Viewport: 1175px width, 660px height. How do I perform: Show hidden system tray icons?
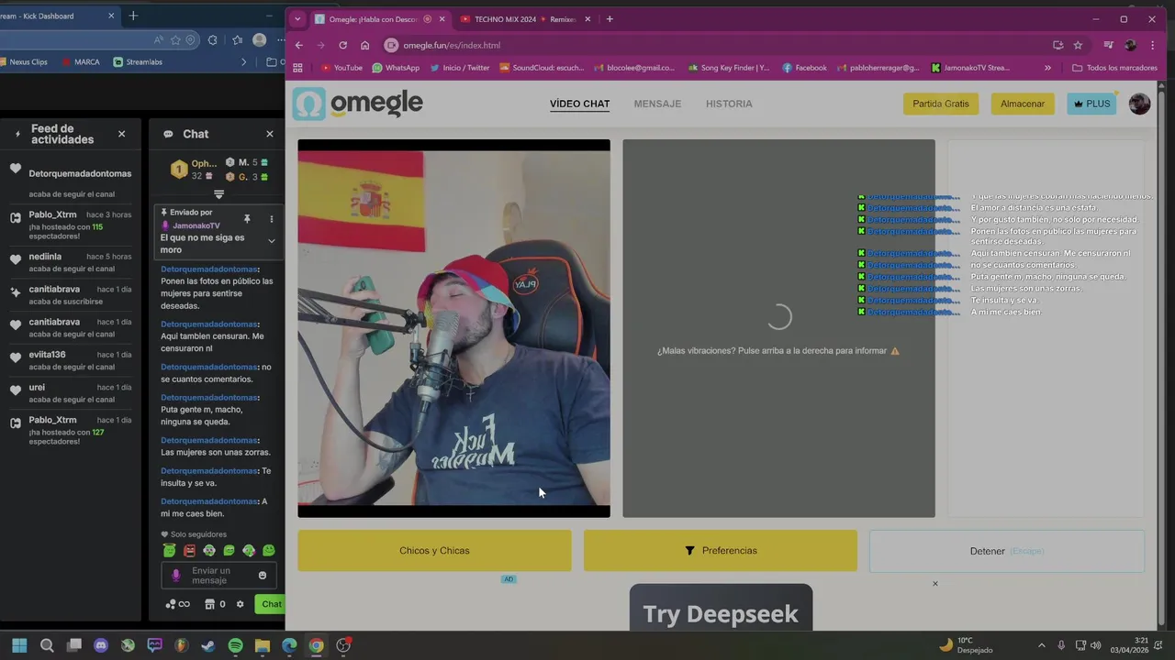(1041, 645)
